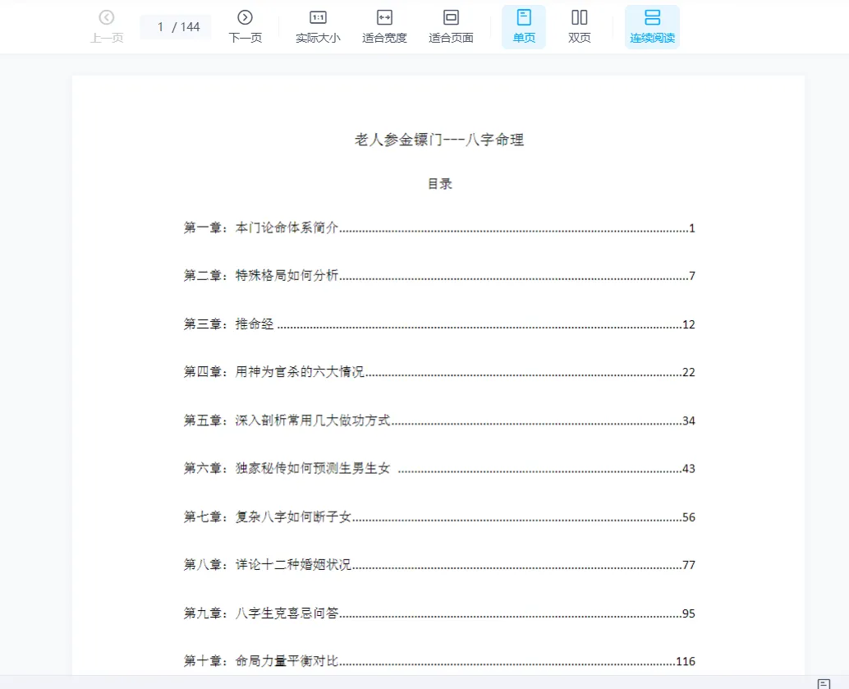849x689 pixels.
Task: Go to next page (下一页)
Action: tap(246, 26)
